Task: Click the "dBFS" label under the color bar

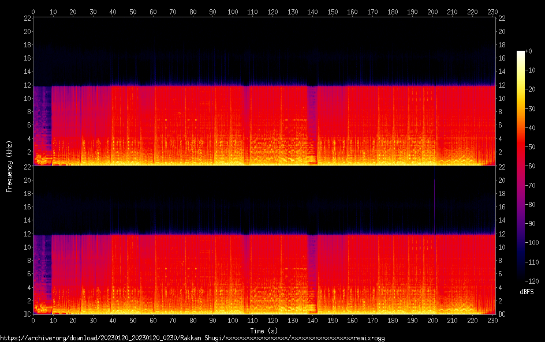Action: point(526,292)
